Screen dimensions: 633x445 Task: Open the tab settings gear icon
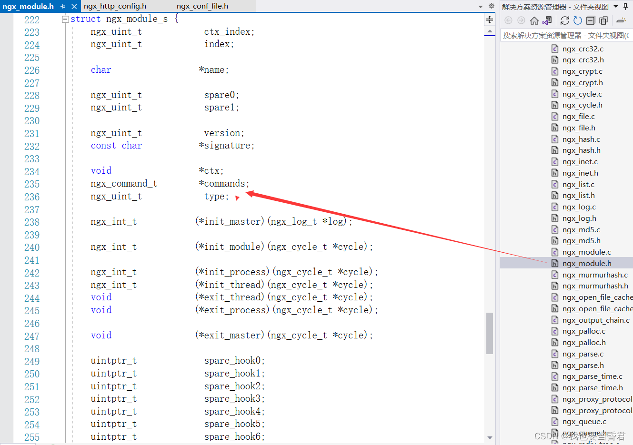click(492, 6)
